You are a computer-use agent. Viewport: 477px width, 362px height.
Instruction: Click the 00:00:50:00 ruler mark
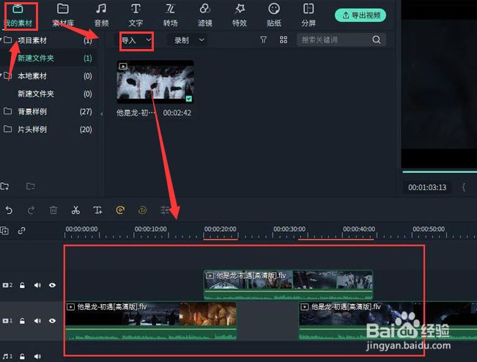429,229
